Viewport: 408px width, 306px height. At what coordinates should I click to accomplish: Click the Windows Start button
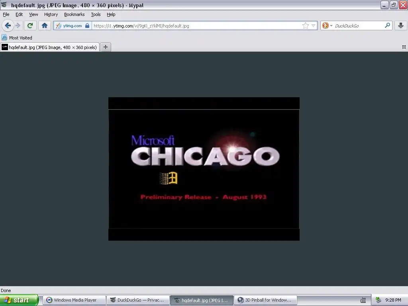pyautogui.click(x=19, y=300)
